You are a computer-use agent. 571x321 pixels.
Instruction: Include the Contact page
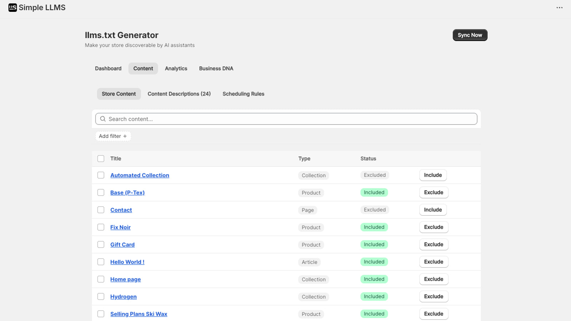tap(433, 210)
